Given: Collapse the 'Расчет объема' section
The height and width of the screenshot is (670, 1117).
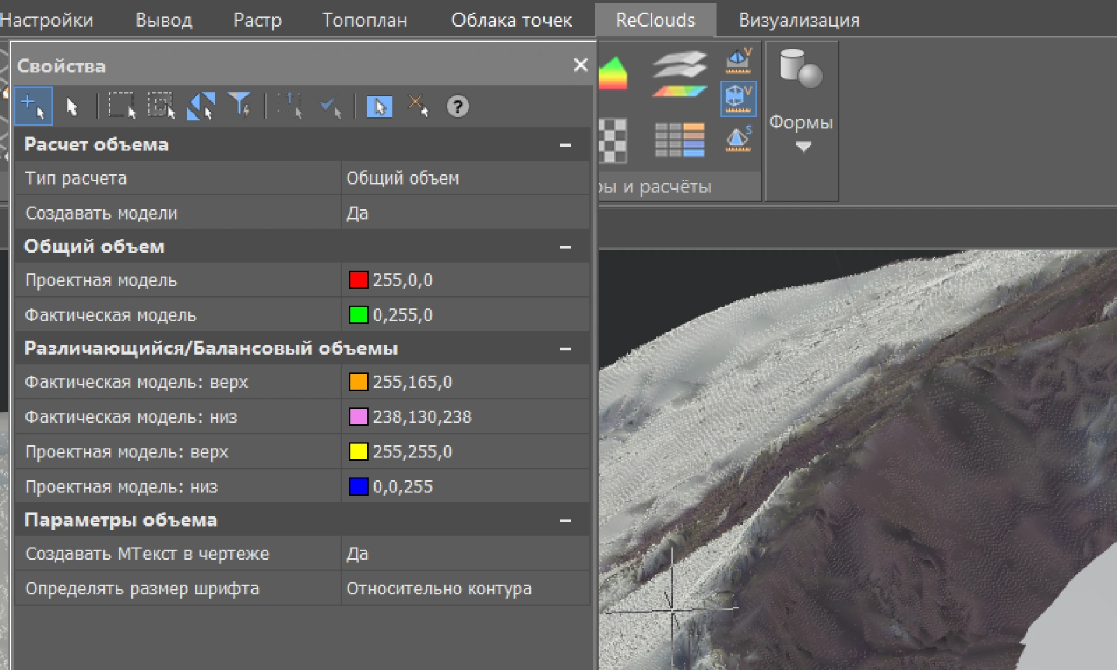Looking at the screenshot, I should point(565,145).
